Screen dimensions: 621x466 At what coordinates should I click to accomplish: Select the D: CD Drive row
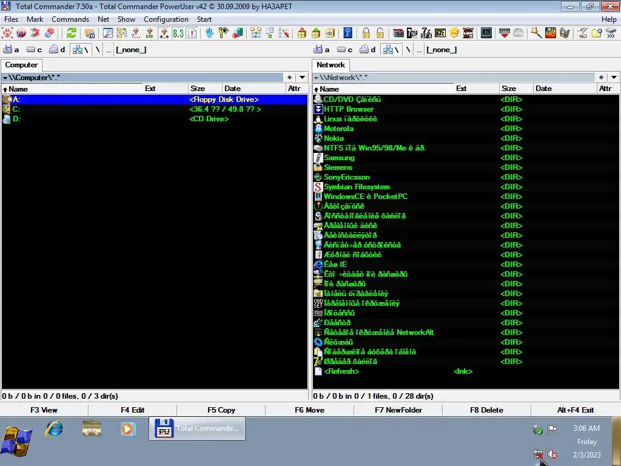coord(155,119)
